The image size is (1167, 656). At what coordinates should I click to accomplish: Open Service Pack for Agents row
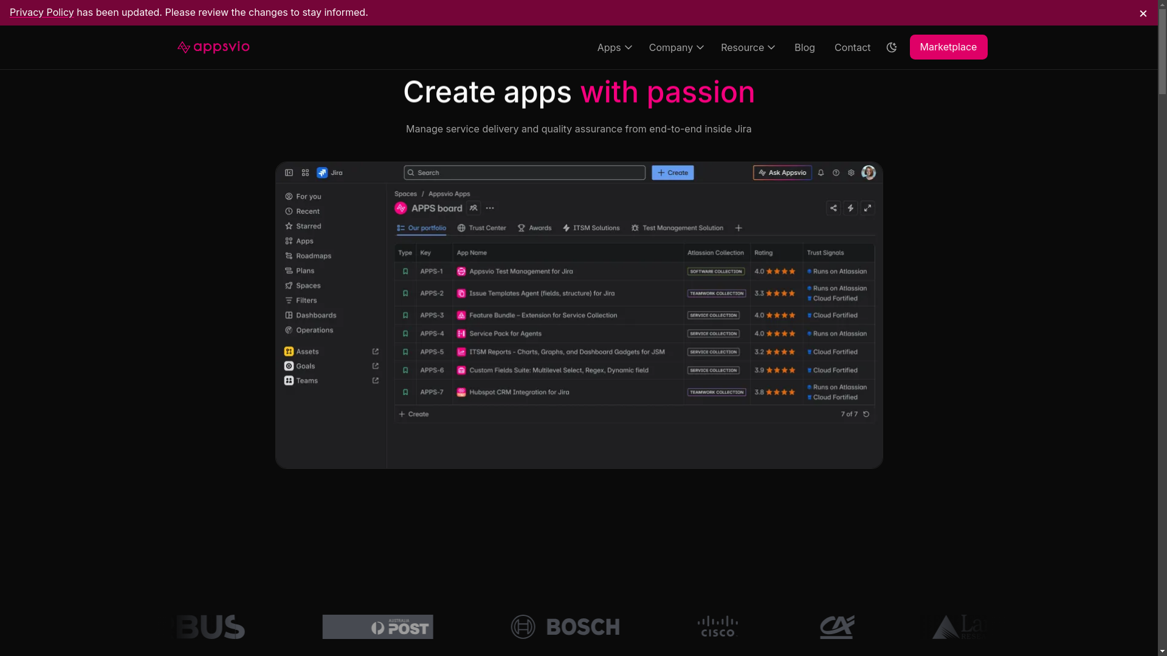(634, 333)
